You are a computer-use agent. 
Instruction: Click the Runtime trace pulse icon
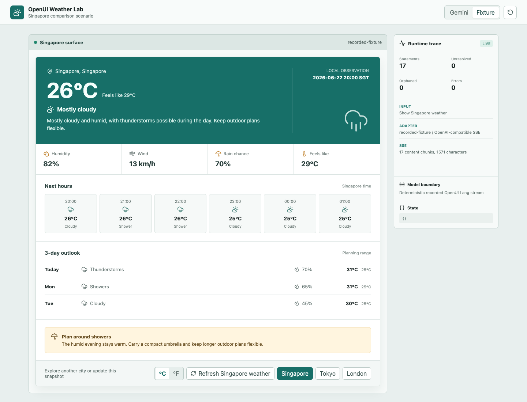402,43
